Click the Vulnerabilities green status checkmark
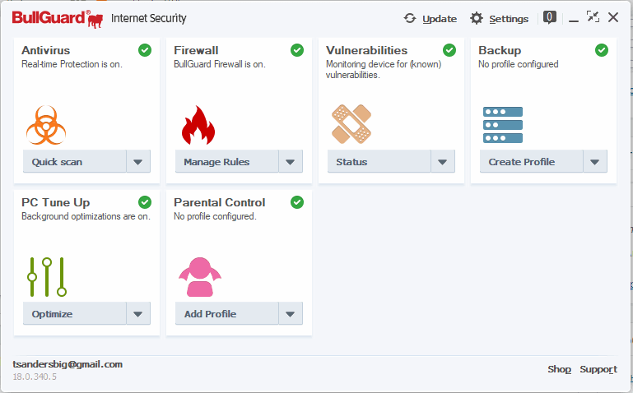This screenshot has height=393, width=633. pyautogui.click(x=449, y=50)
